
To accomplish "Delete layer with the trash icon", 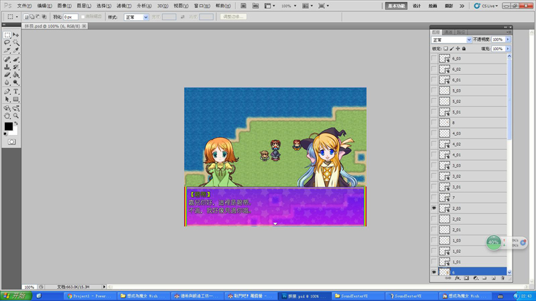I will (503, 278).
